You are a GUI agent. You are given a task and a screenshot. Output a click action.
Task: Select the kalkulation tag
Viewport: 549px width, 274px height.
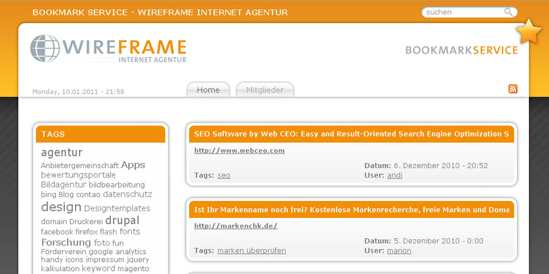pyautogui.click(x=60, y=269)
